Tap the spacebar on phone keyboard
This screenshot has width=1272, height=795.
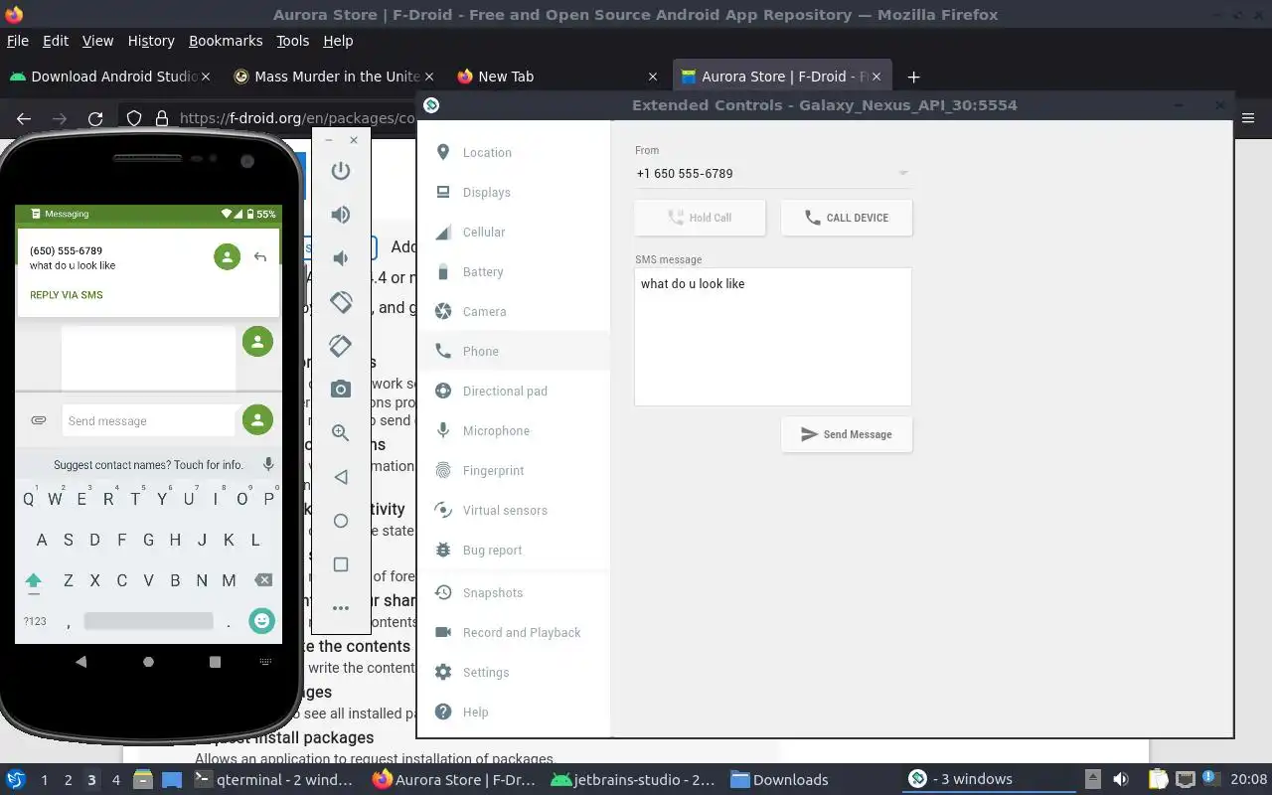[x=148, y=621]
